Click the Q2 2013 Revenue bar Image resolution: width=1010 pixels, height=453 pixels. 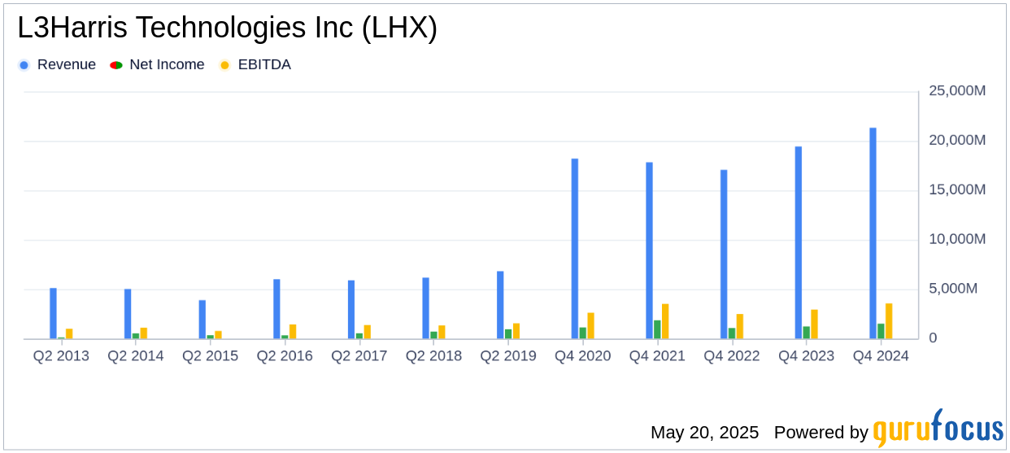(x=53, y=314)
